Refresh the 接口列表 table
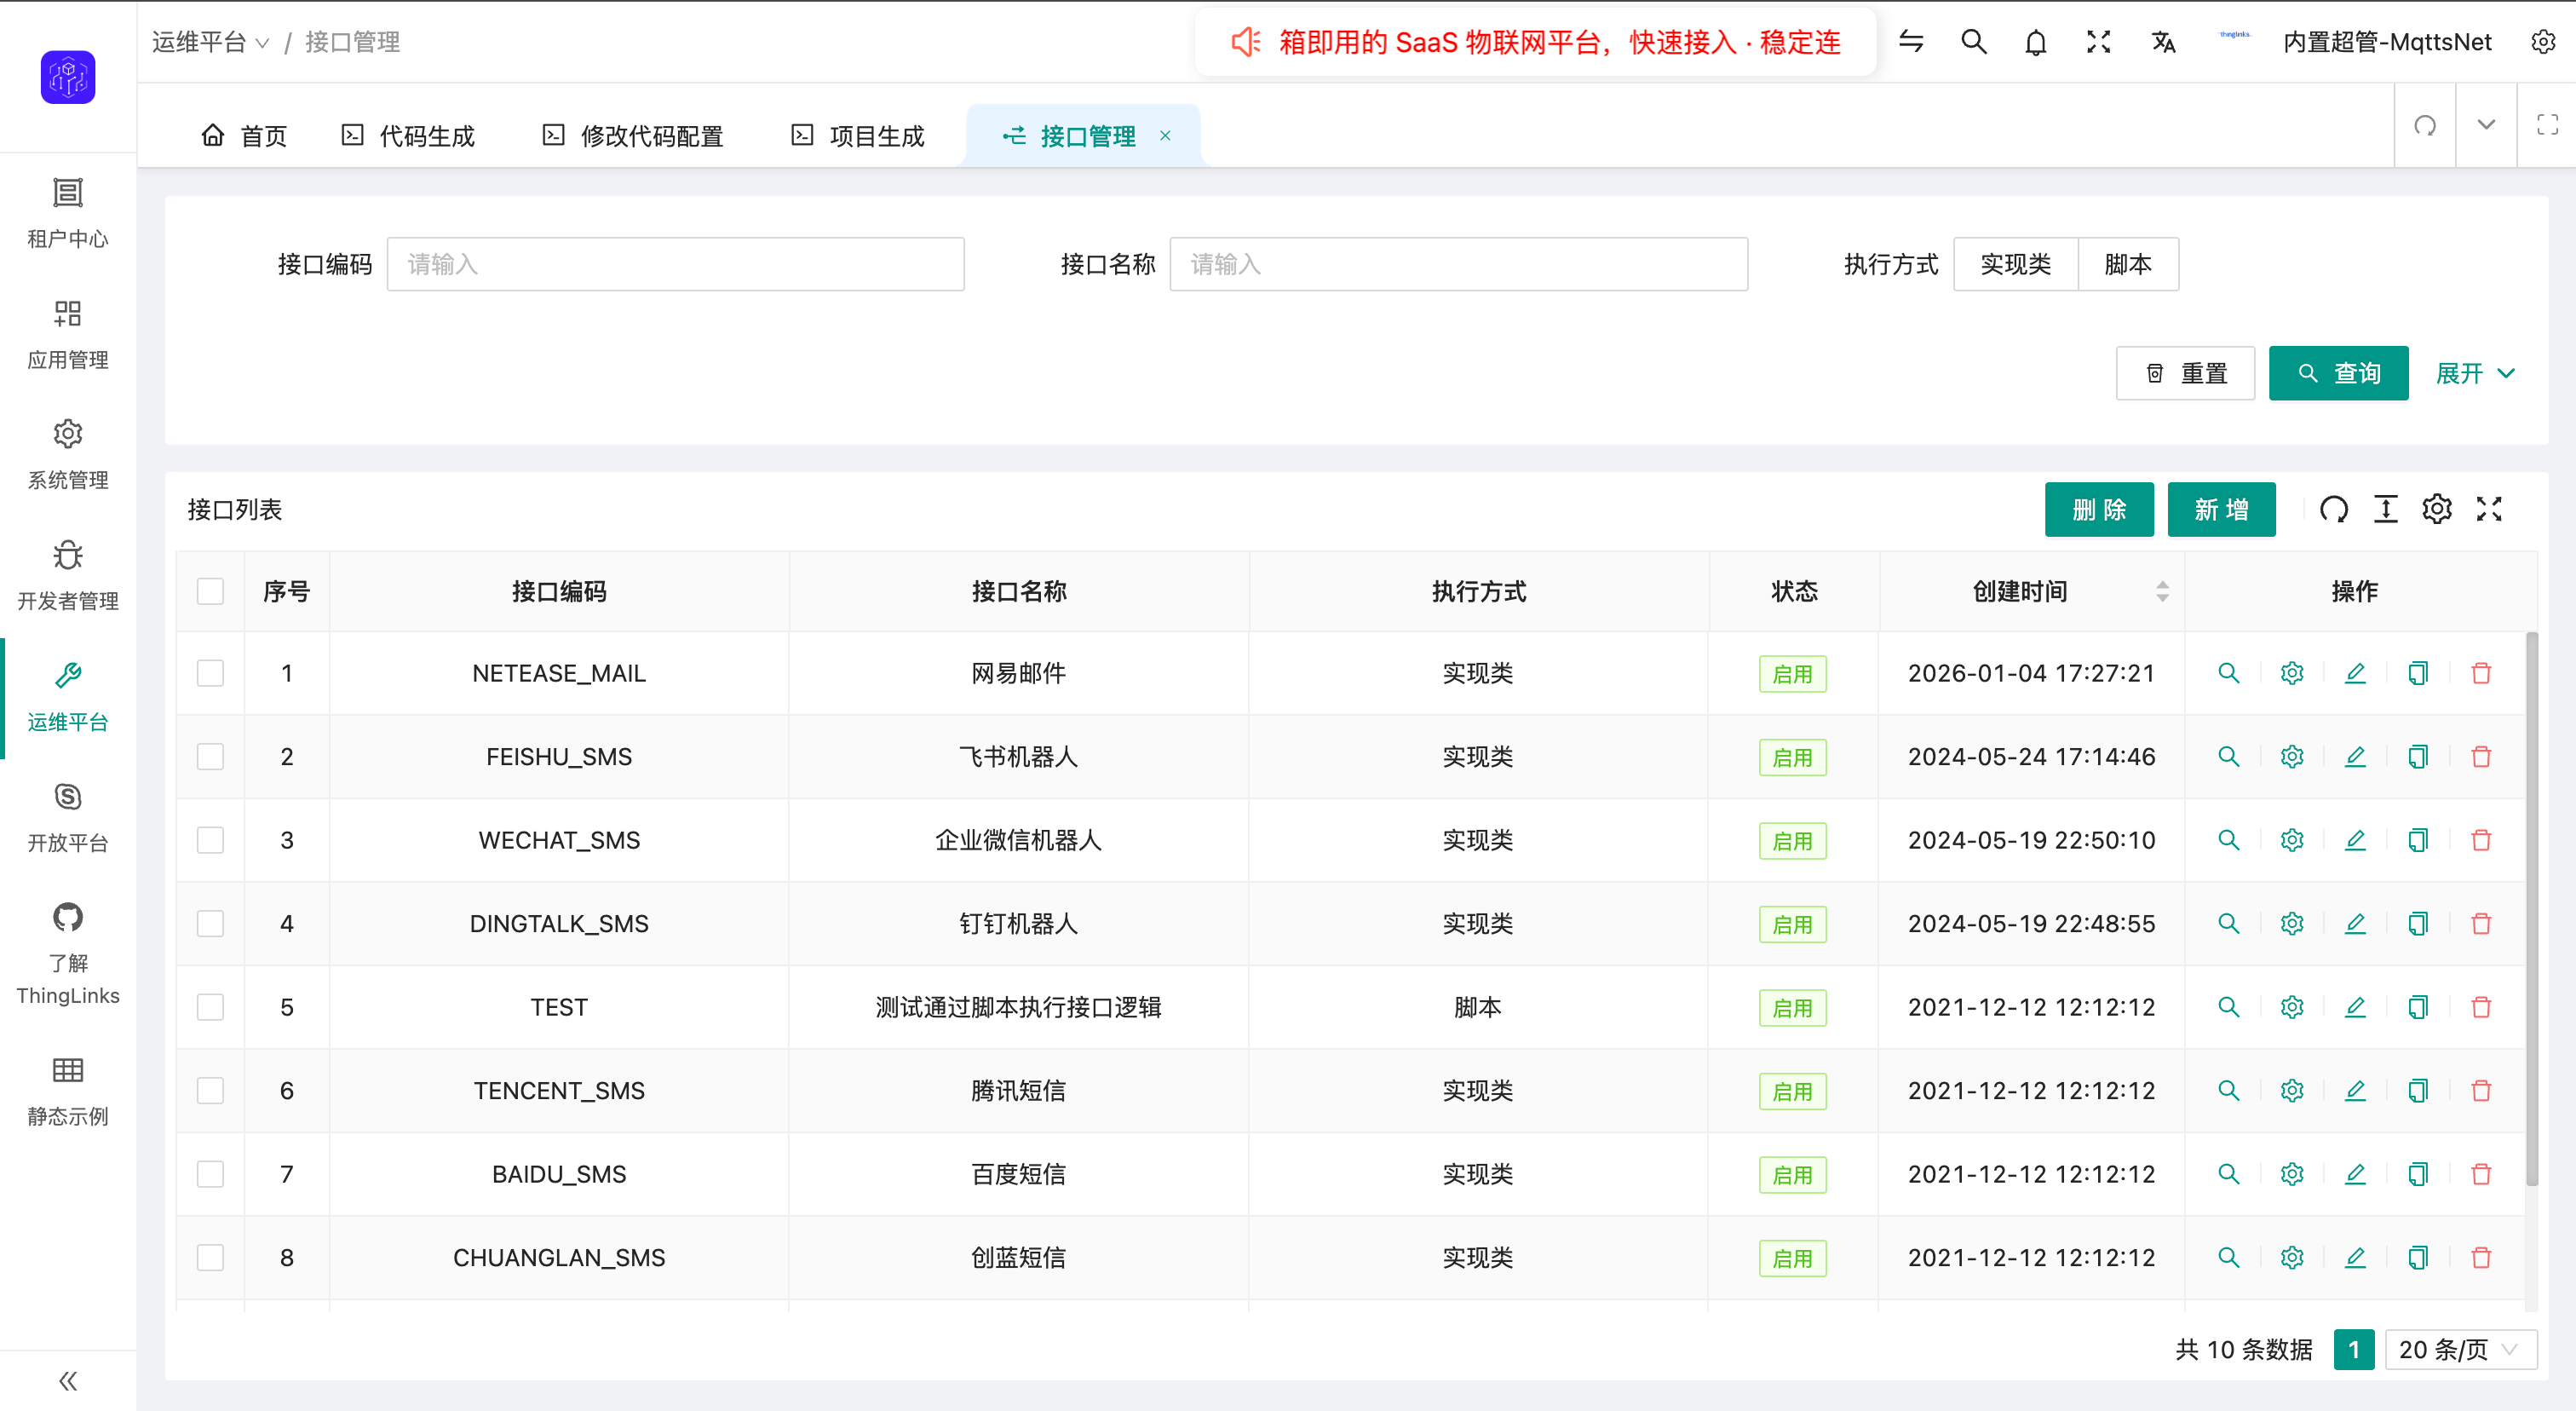Viewport: 2576px width, 1411px height. click(x=2334, y=509)
